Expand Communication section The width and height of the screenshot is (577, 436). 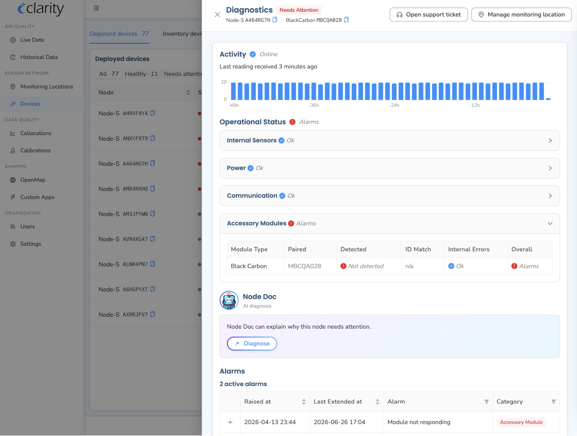390,196
